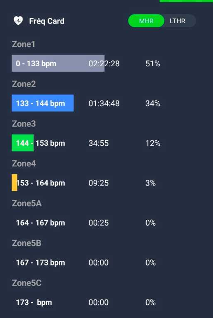Viewport: 213px width, 318px height.
Task: Click the 09:25 duration in Zone4
Action: click(x=99, y=183)
